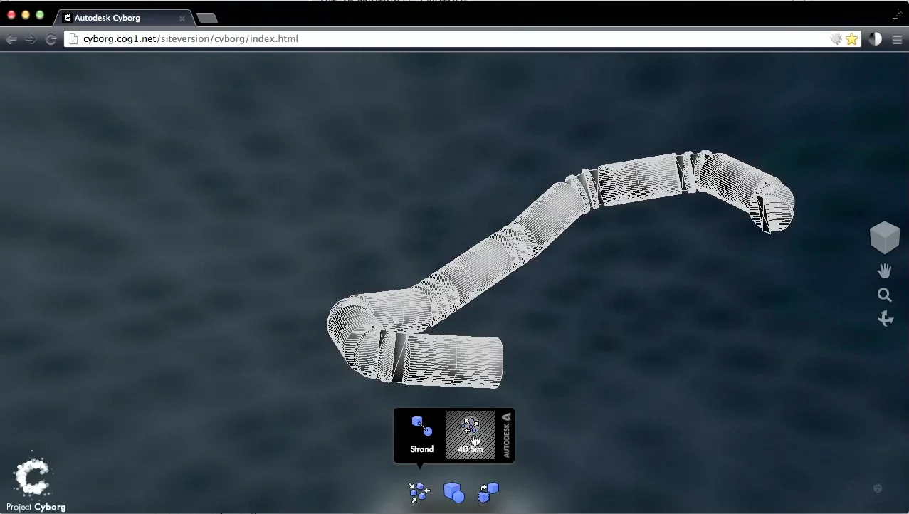Activate the orbit navigation tool
The image size is (909, 514).
click(885, 318)
